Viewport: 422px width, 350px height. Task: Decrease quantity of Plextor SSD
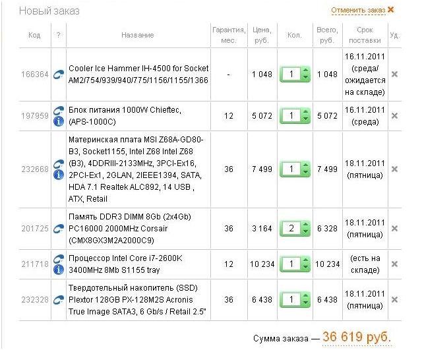305,303
